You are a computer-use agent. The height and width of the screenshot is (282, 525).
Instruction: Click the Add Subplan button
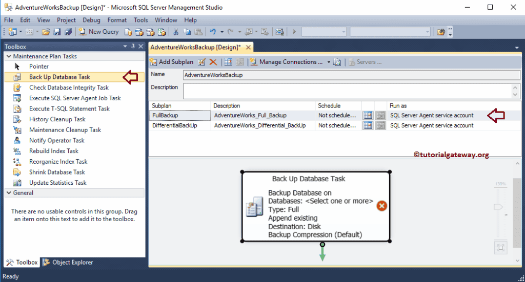(x=171, y=62)
